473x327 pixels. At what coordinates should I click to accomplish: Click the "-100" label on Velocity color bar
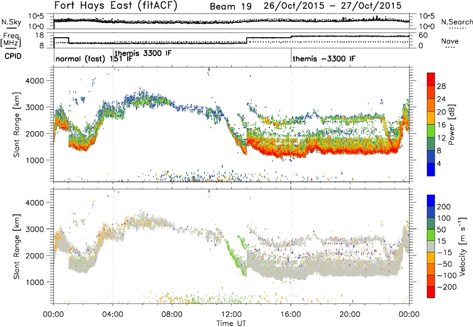point(446,276)
